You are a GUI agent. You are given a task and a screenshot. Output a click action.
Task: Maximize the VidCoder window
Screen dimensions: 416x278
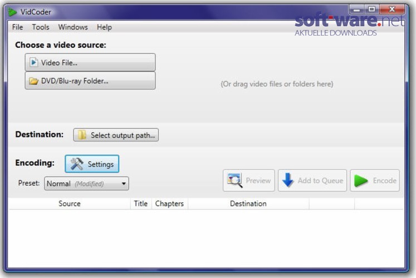click(372, 9)
